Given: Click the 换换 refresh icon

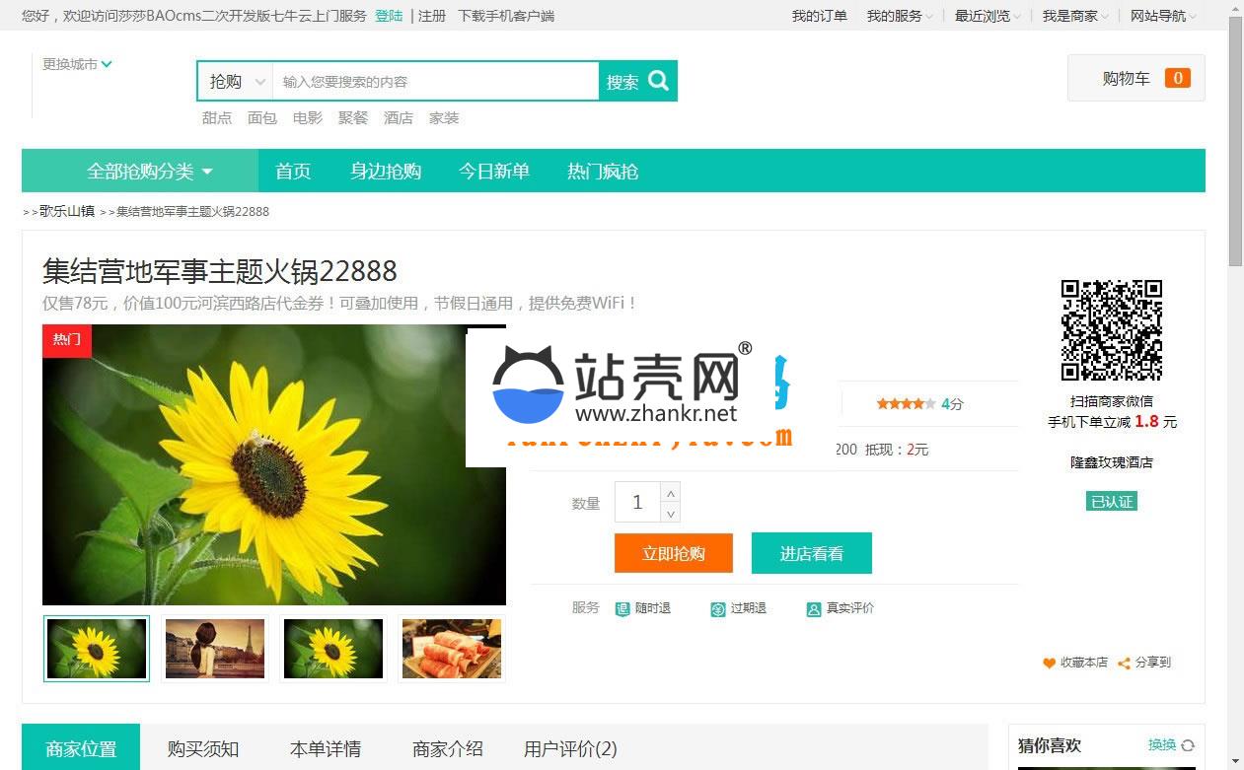Looking at the screenshot, I should pos(1188,745).
